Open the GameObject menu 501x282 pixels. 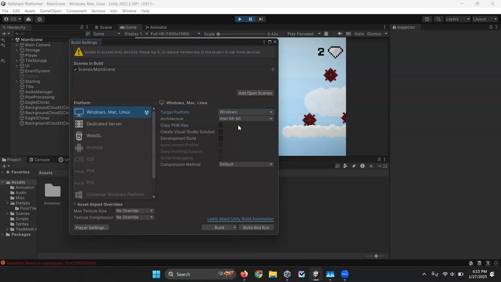pos(50,11)
